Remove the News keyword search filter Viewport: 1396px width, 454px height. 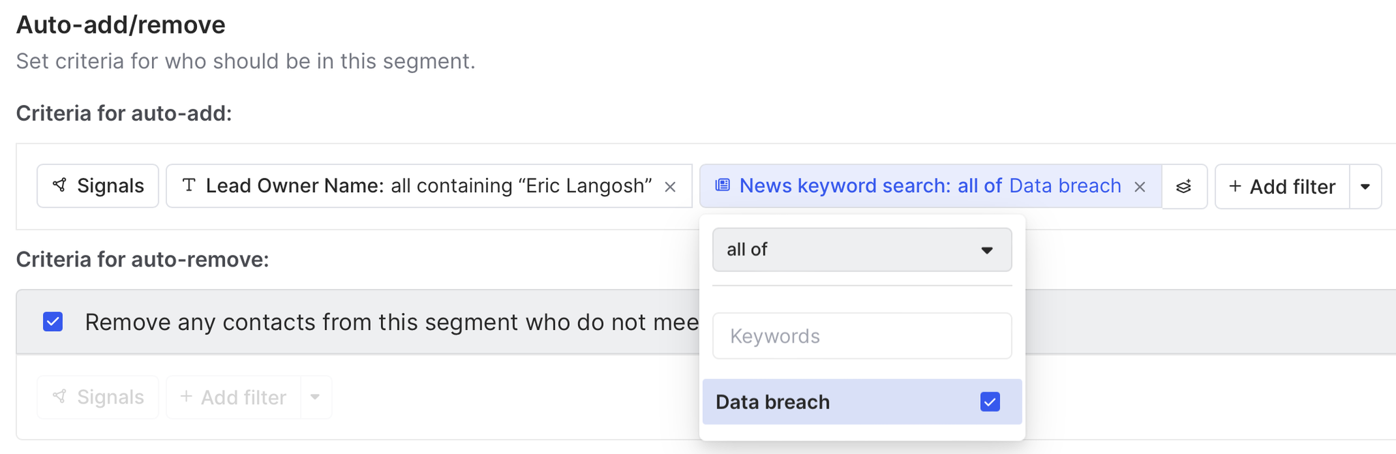click(1140, 187)
